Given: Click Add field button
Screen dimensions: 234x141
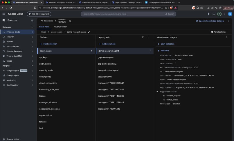Looking at the screenshot, I should click(163, 51).
